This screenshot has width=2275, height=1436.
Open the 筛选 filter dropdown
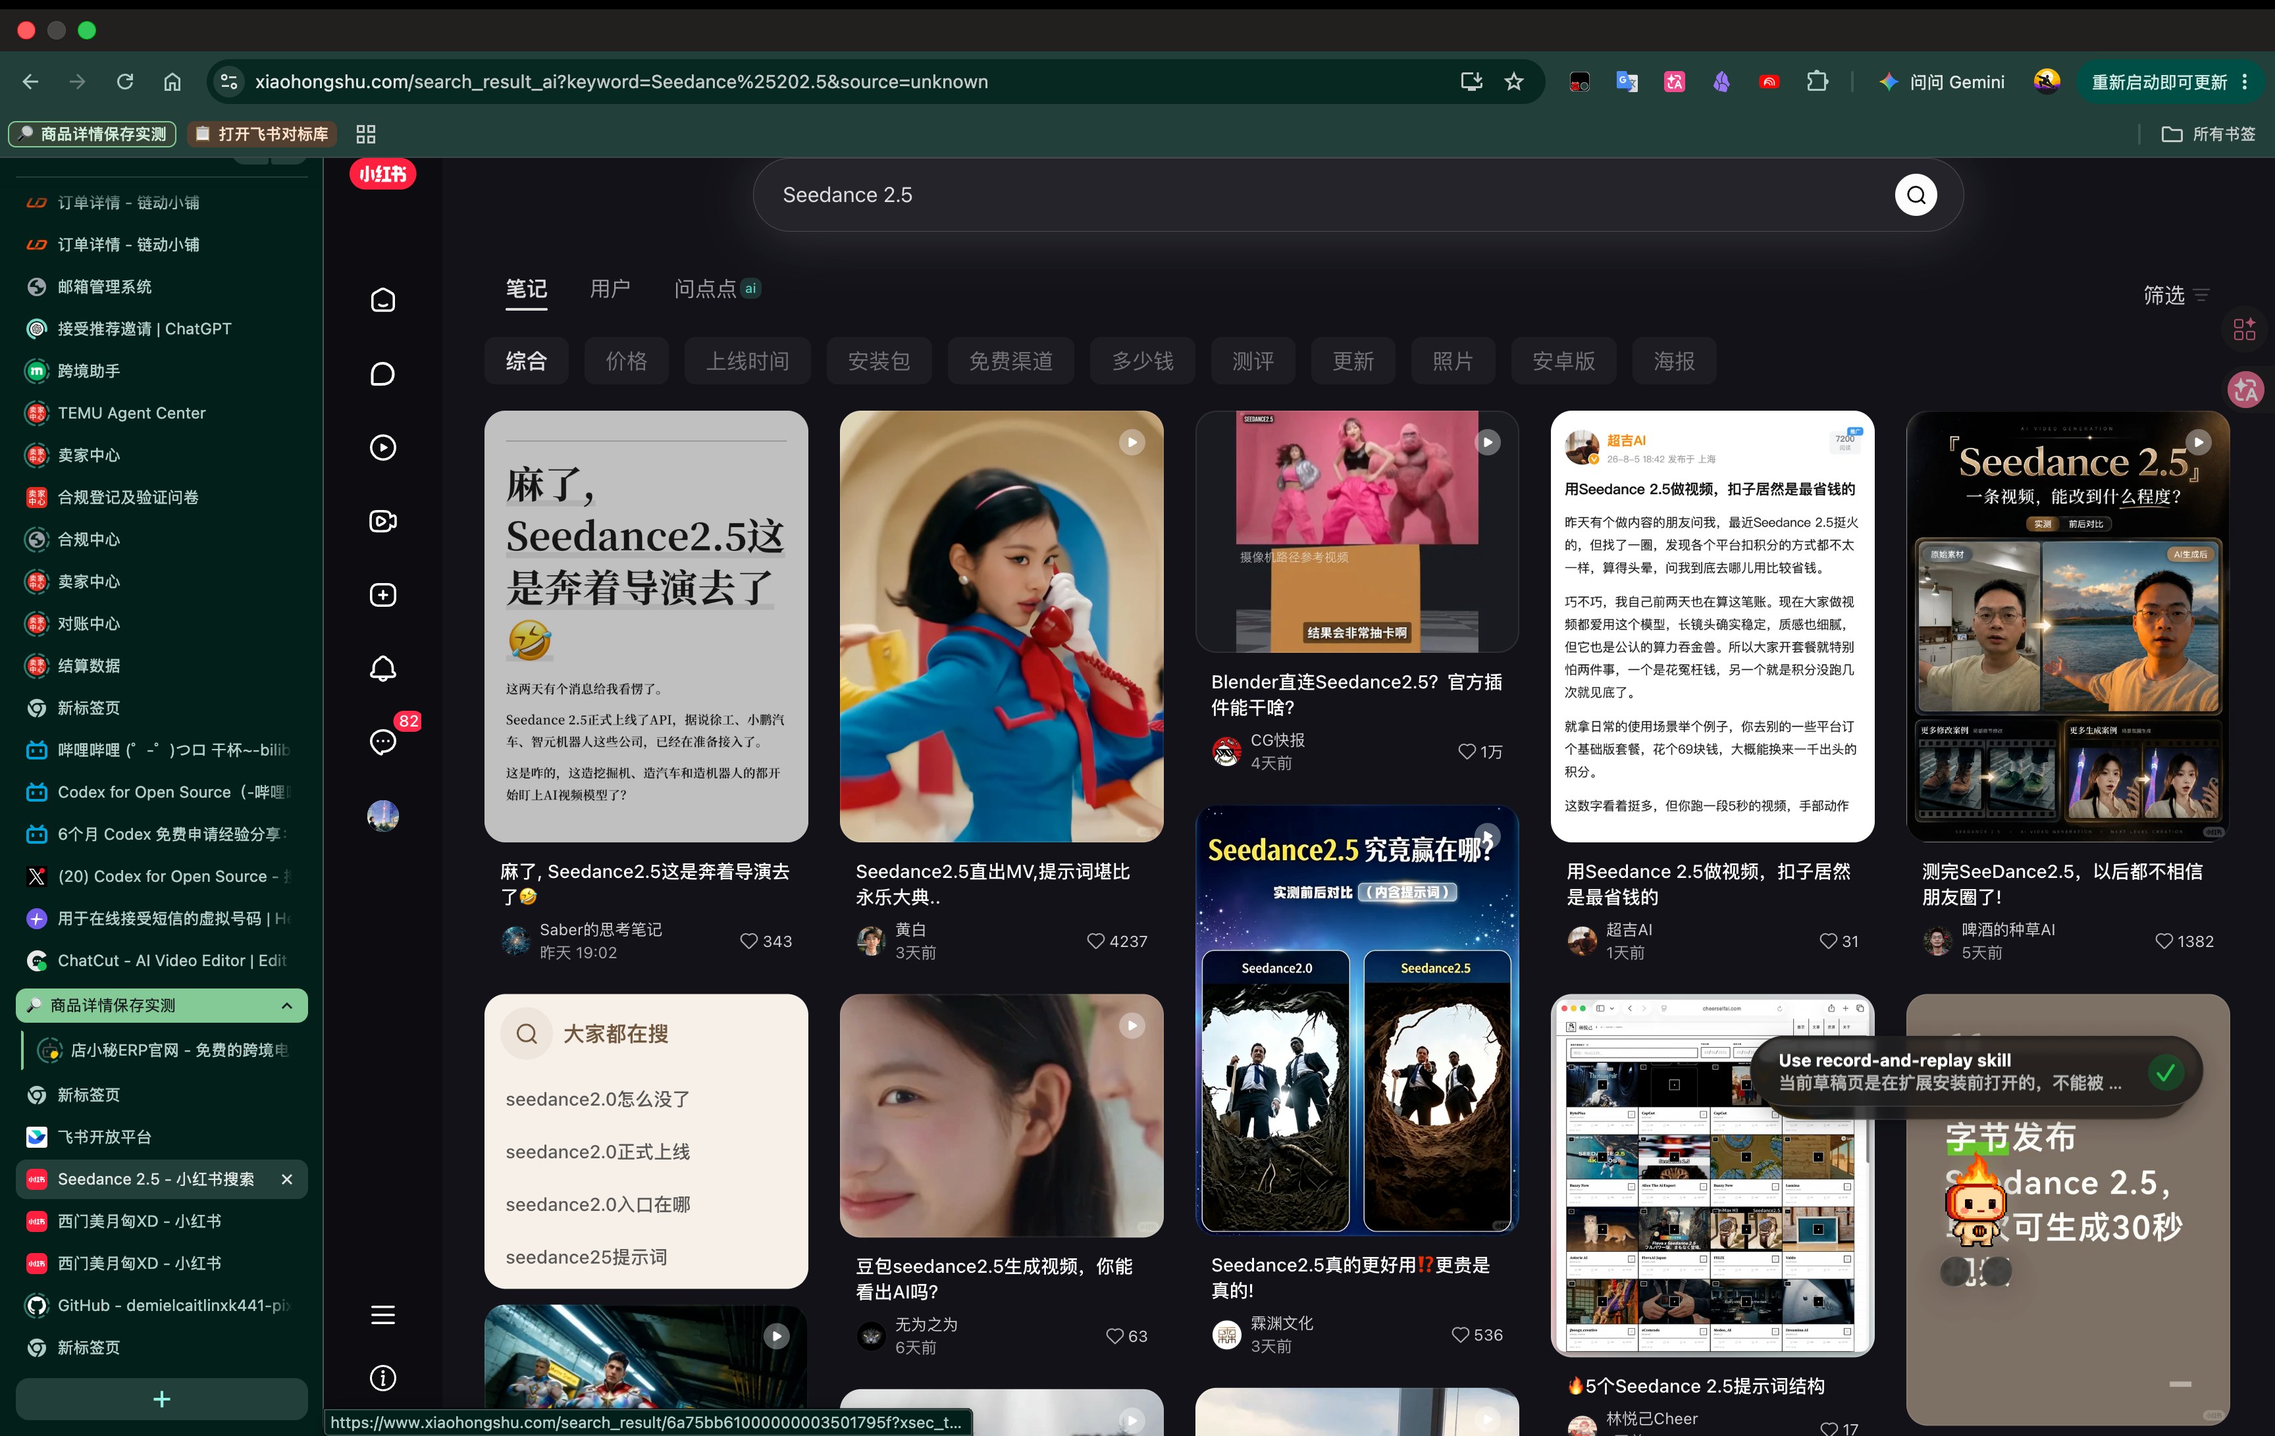click(x=2177, y=295)
